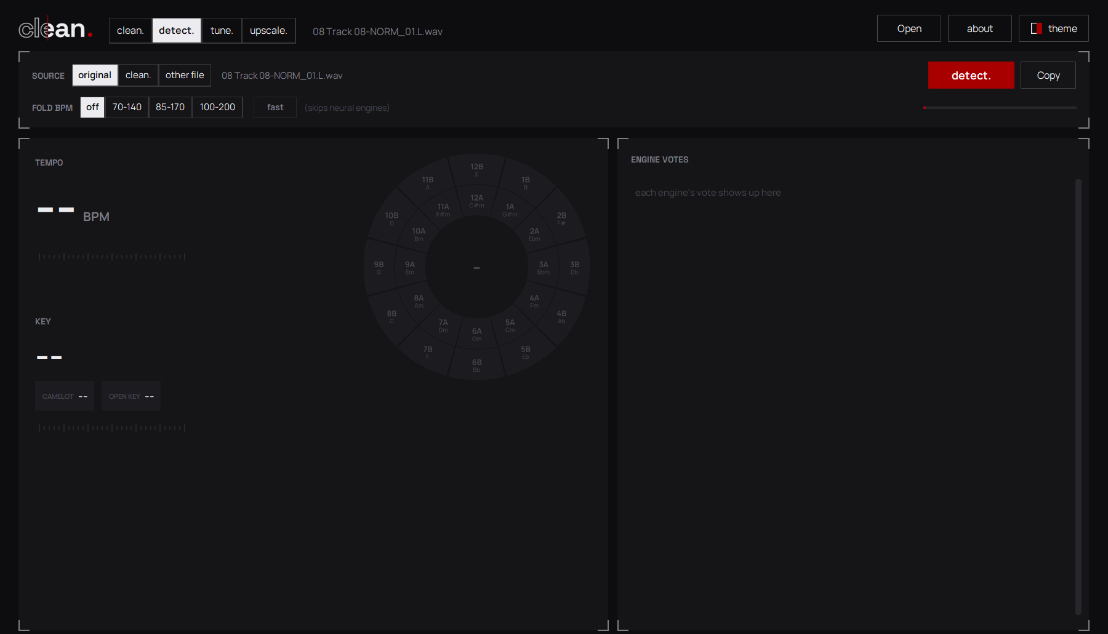Click the engine votes scrollbar

(1078, 396)
